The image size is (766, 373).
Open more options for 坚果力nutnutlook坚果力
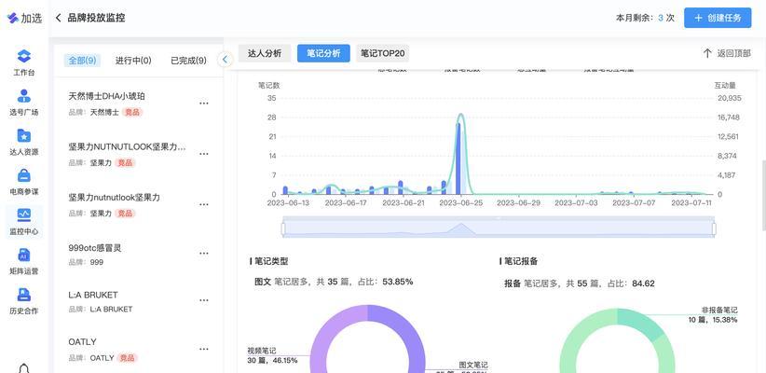coord(204,204)
